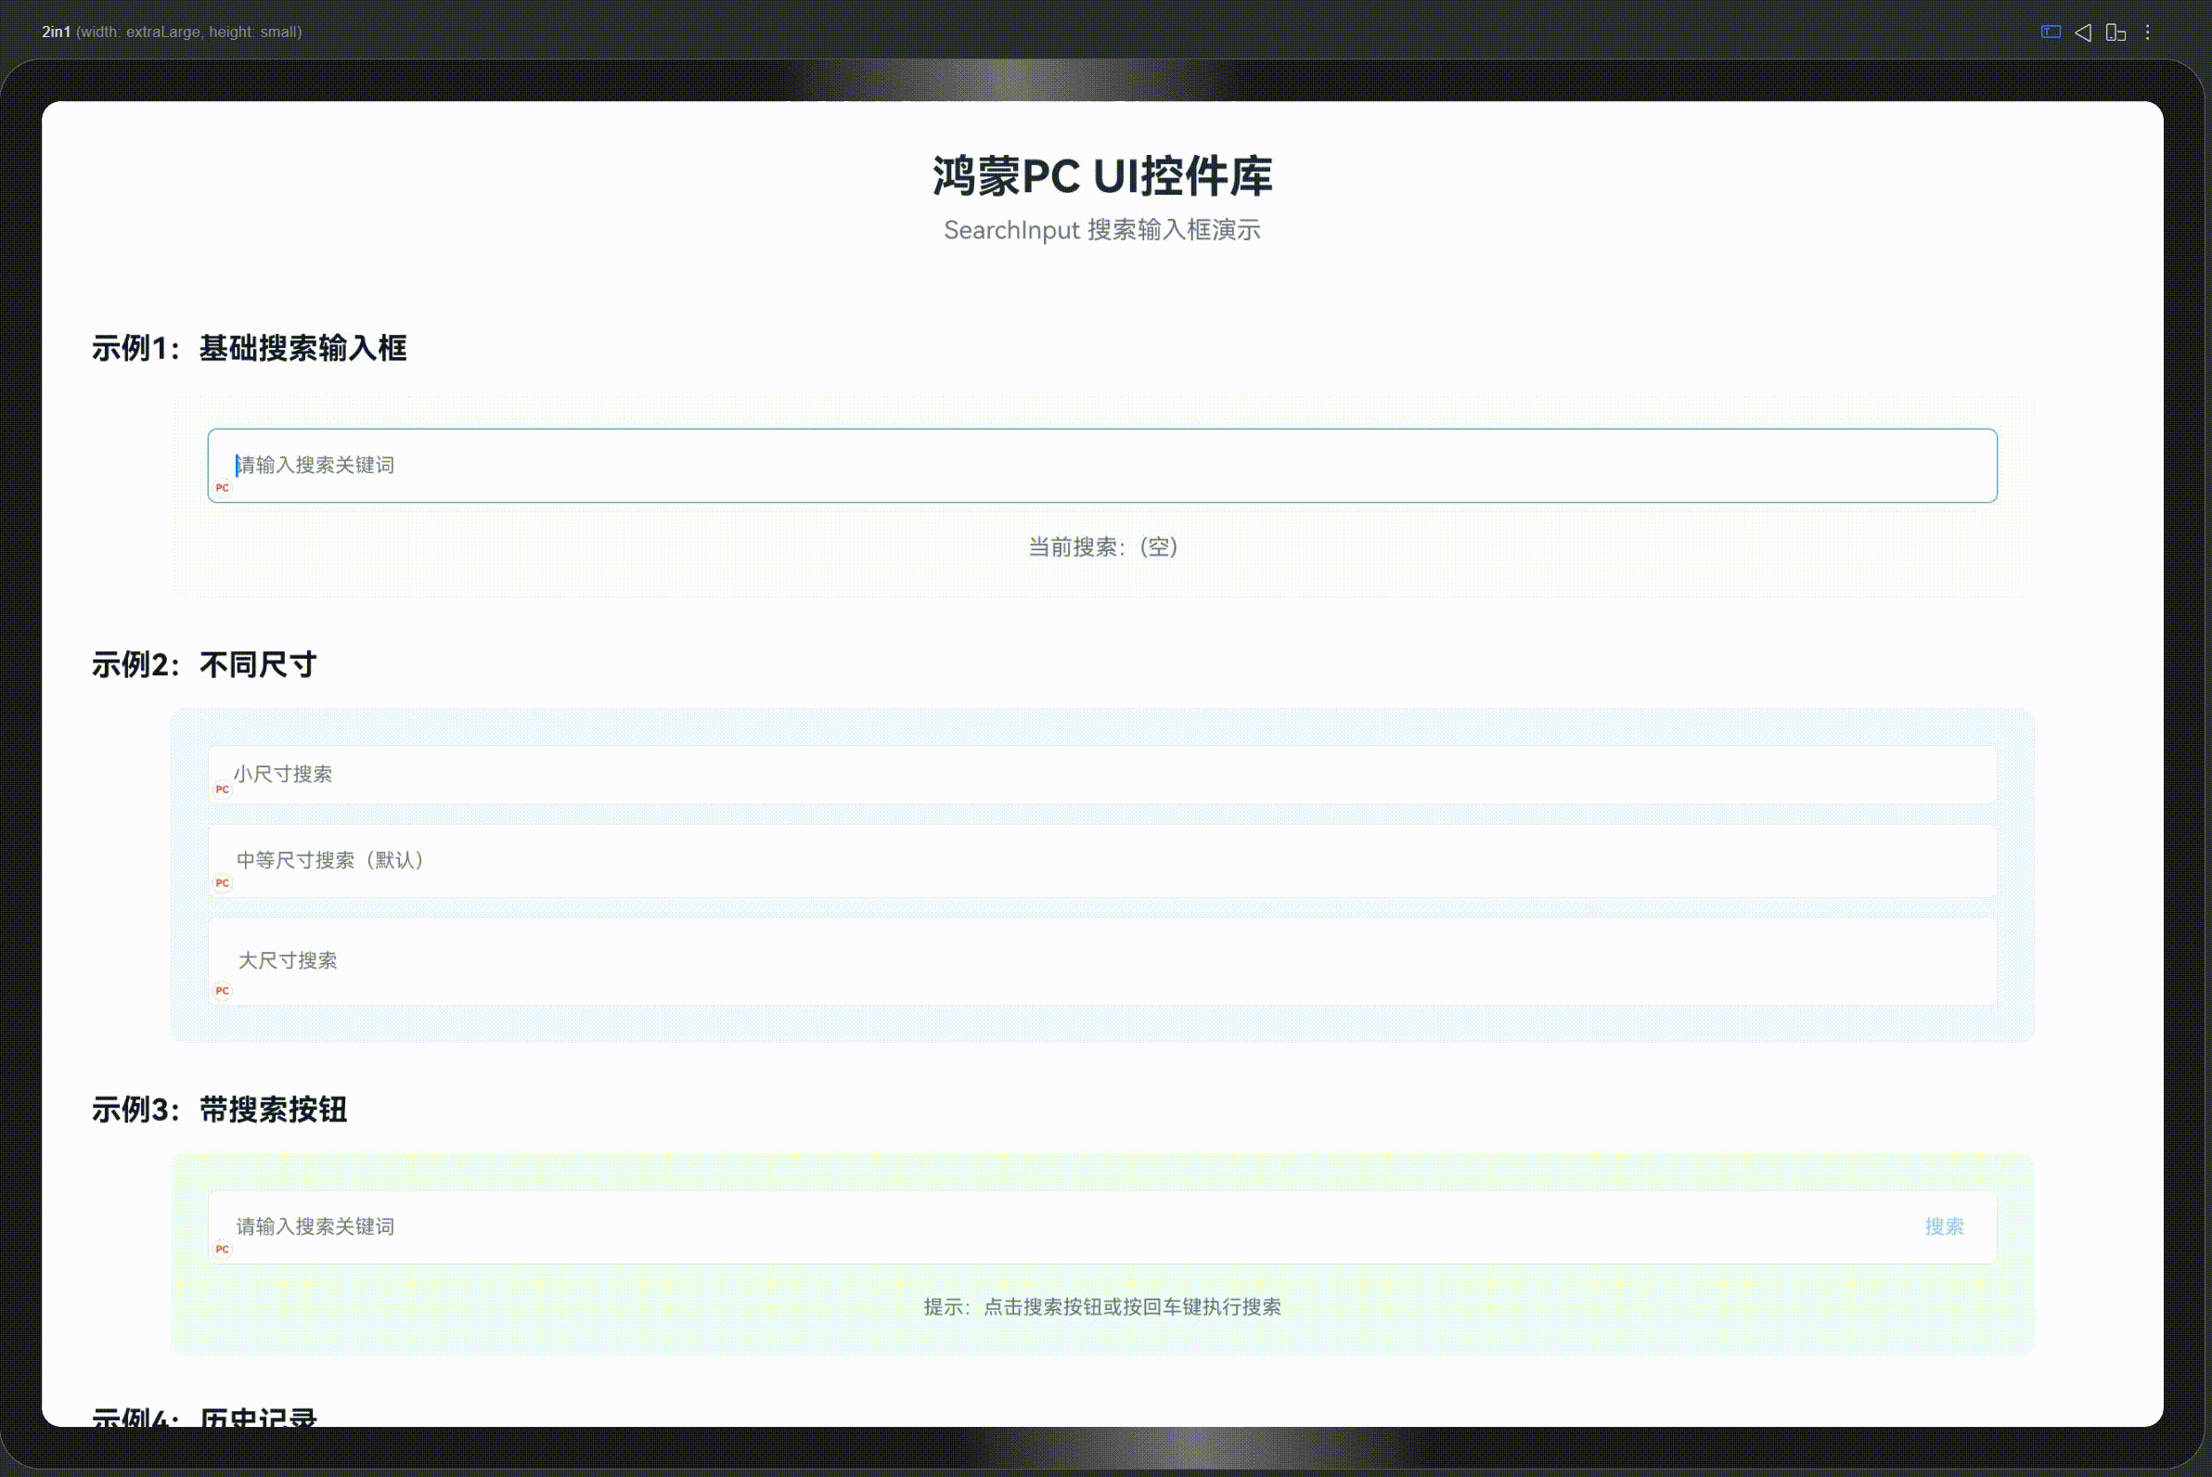
Task: Click the 示例1 基础搜索输入框 heading
Action: (x=250, y=349)
